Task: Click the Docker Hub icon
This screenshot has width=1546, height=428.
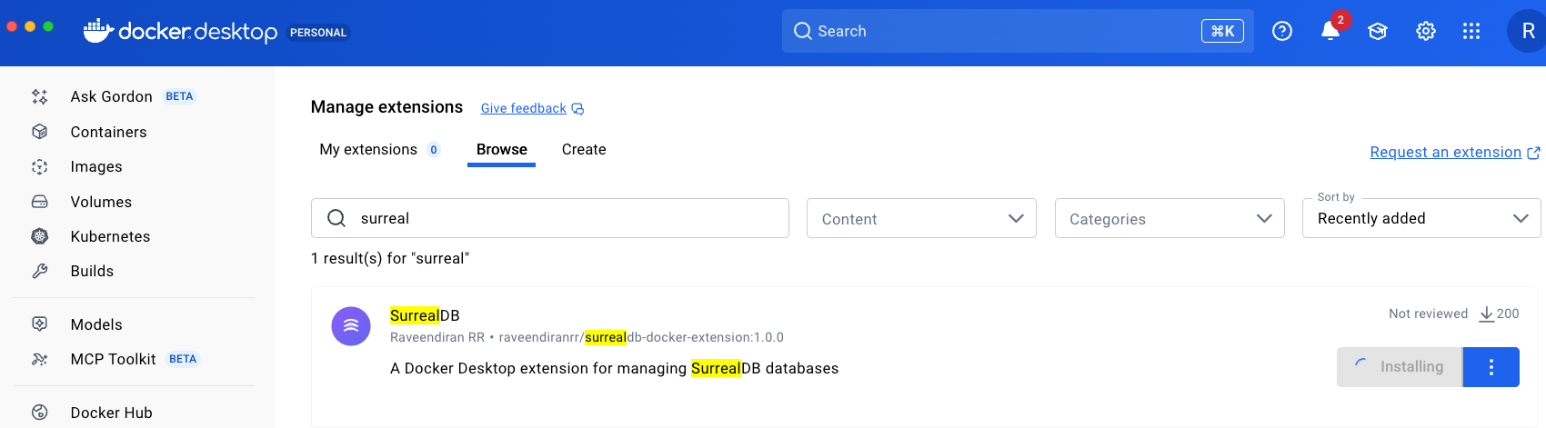Action: (x=40, y=412)
